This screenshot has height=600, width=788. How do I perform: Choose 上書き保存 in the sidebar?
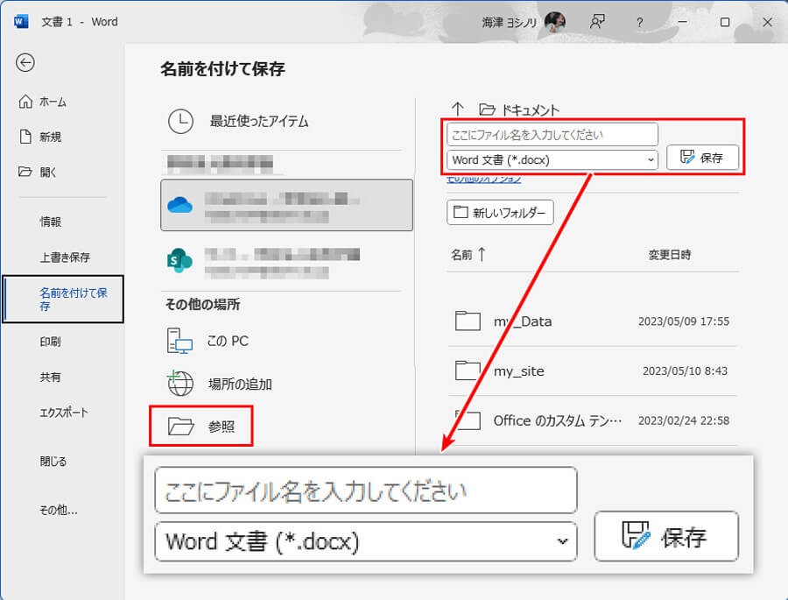tap(65, 257)
